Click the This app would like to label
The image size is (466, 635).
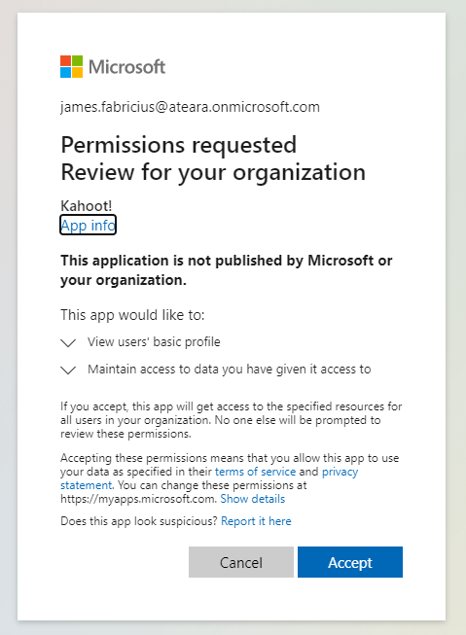132,315
